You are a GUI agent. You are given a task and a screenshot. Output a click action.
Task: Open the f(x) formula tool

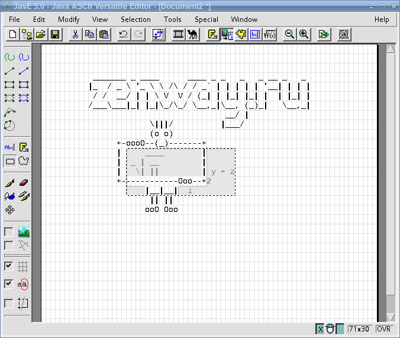click(269, 34)
